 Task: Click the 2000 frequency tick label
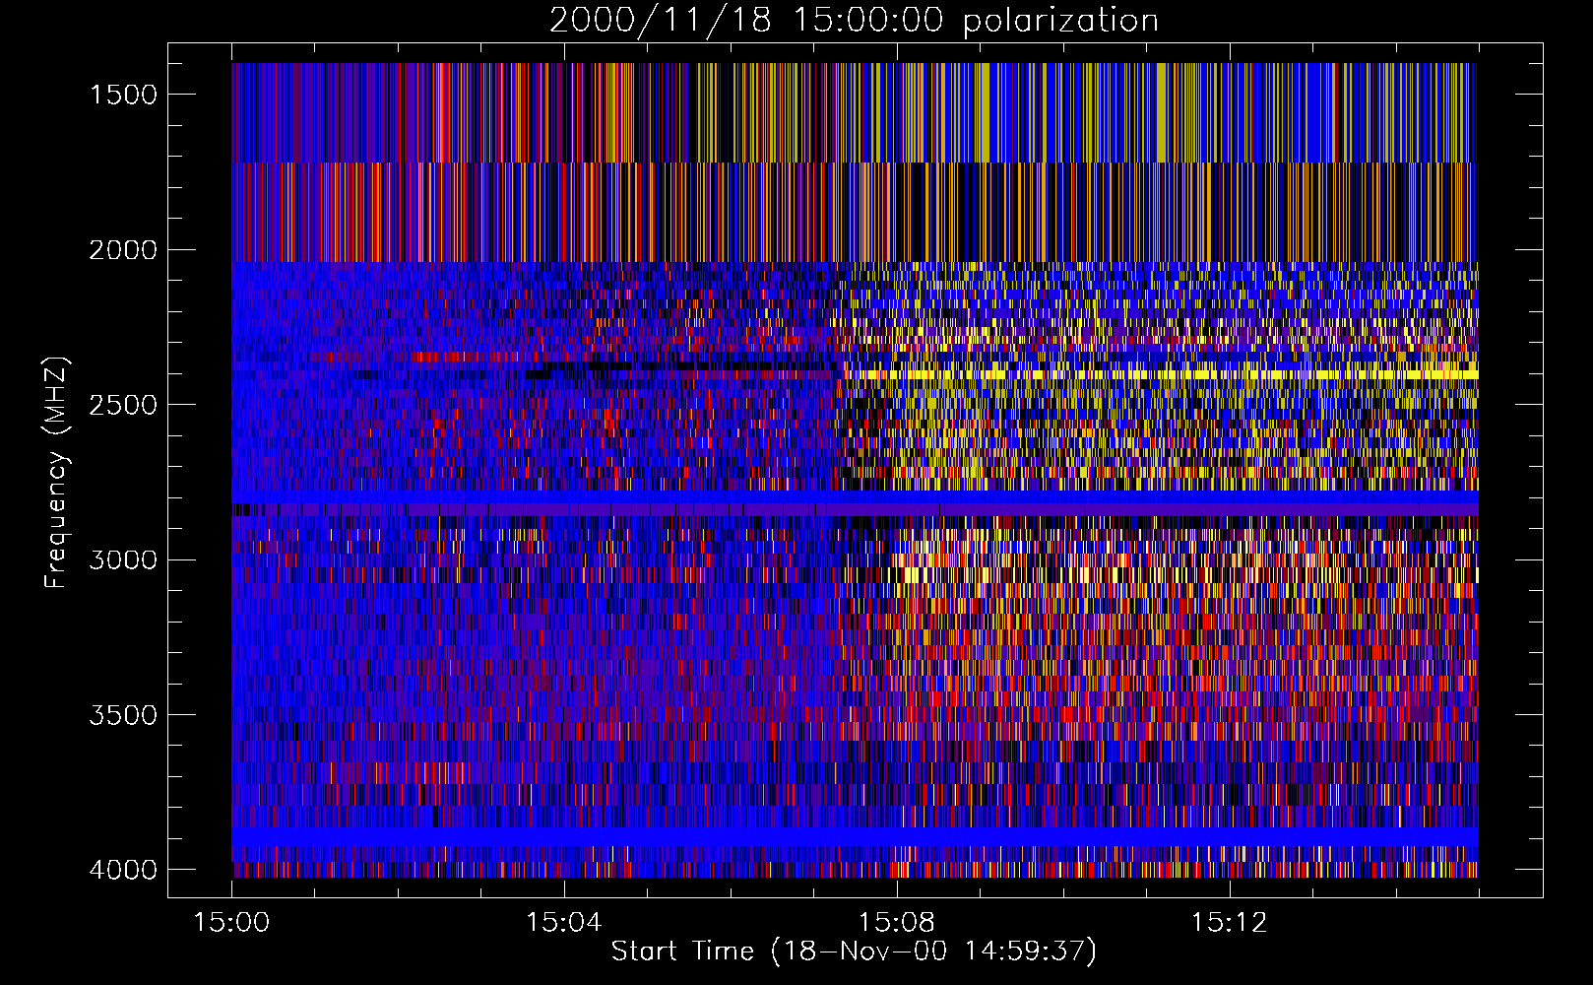tap(123, 250)
